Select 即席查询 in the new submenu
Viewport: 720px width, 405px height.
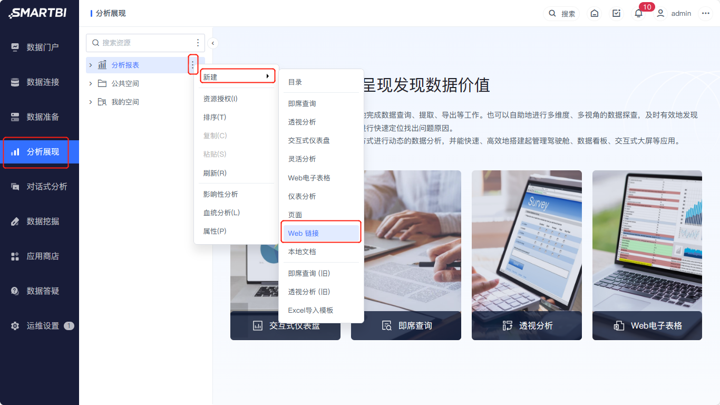click(321, 103)
